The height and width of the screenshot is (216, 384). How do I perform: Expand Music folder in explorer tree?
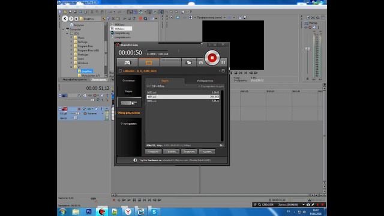pyautogui.click(x=71, y=38)
